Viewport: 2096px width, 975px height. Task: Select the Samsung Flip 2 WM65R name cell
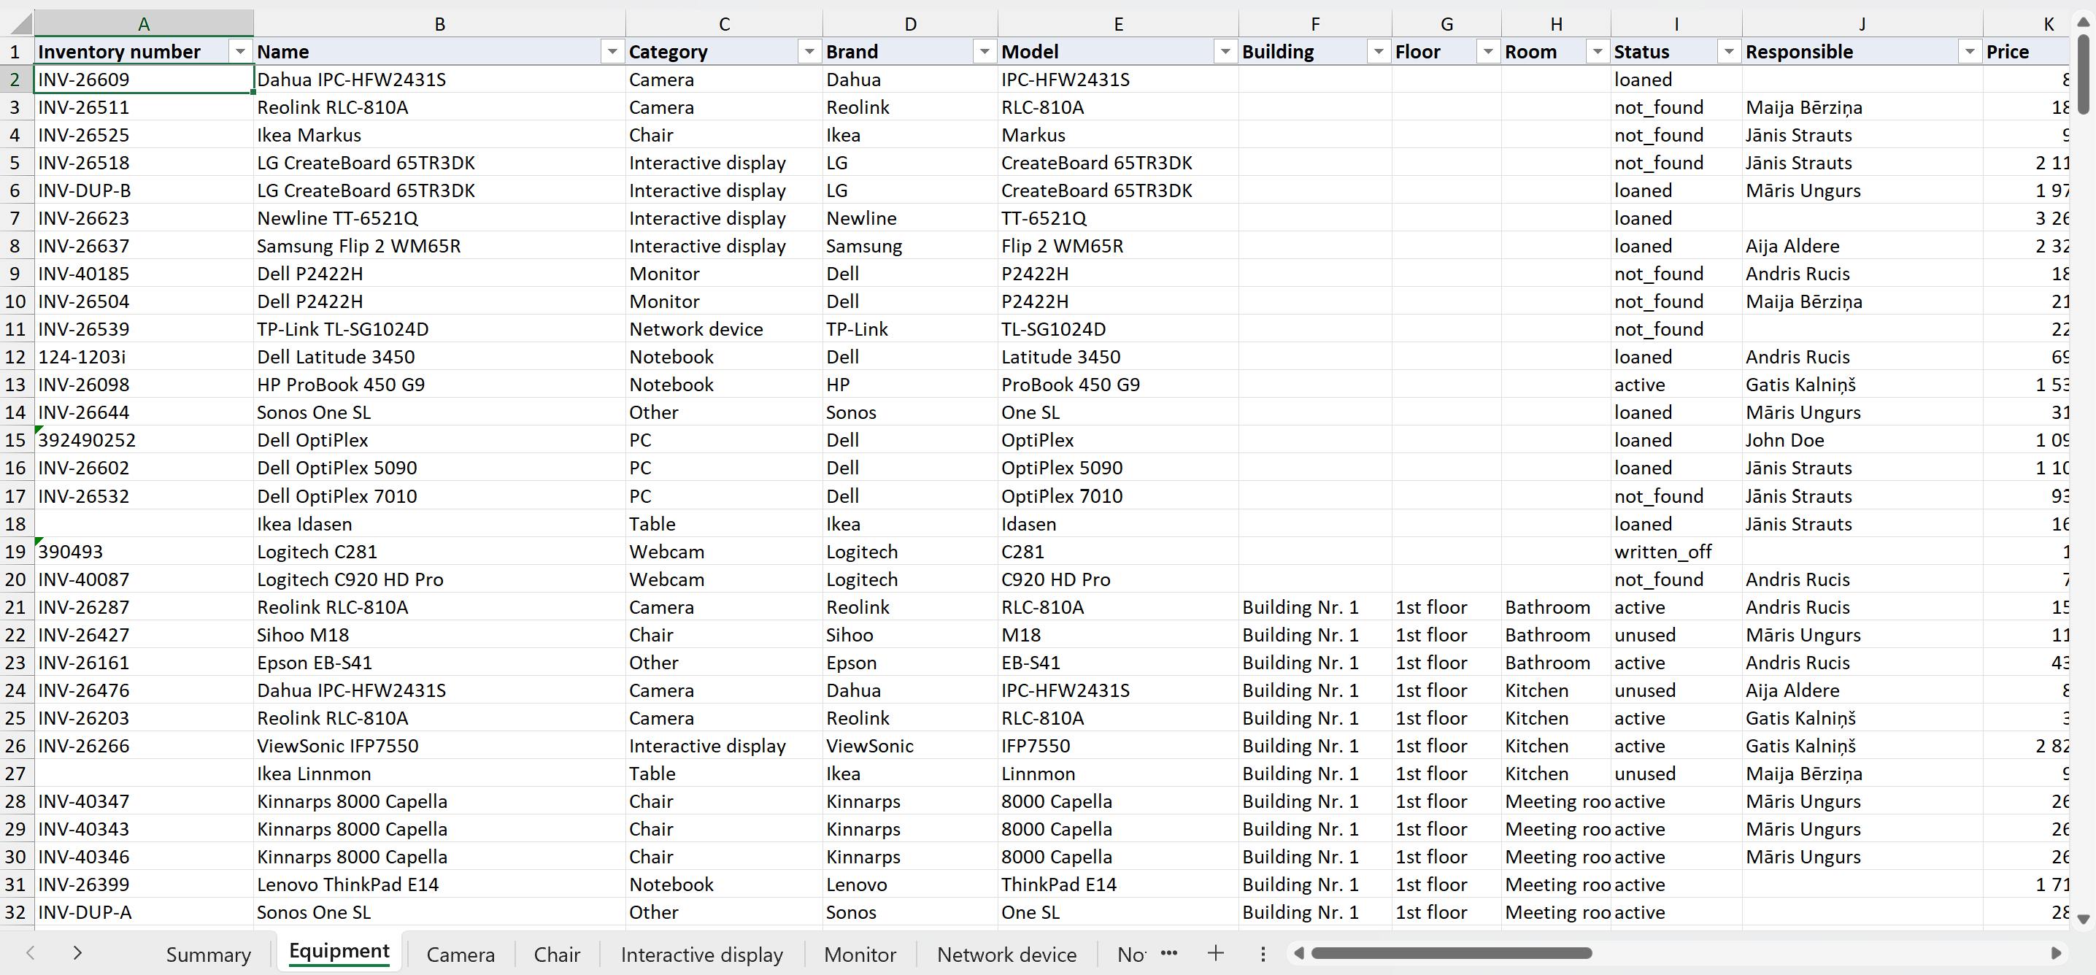pyautogui.click(x=439, y=246)
